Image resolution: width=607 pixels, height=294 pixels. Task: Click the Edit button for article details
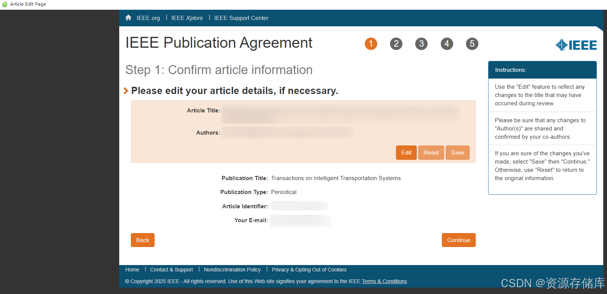tap(406, 153)
